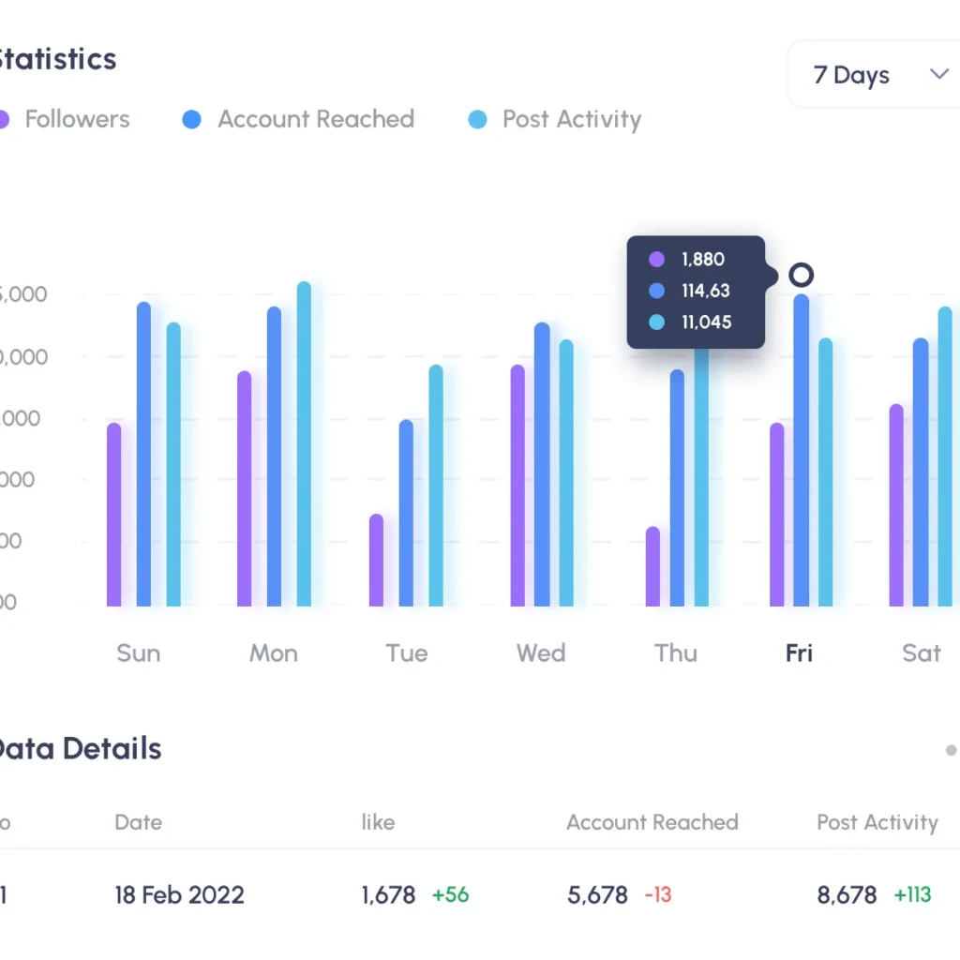Viewport: 960px width, 960px height.
Task: Click Wednesday's purple Followers bar
Action: coord(517,486)
